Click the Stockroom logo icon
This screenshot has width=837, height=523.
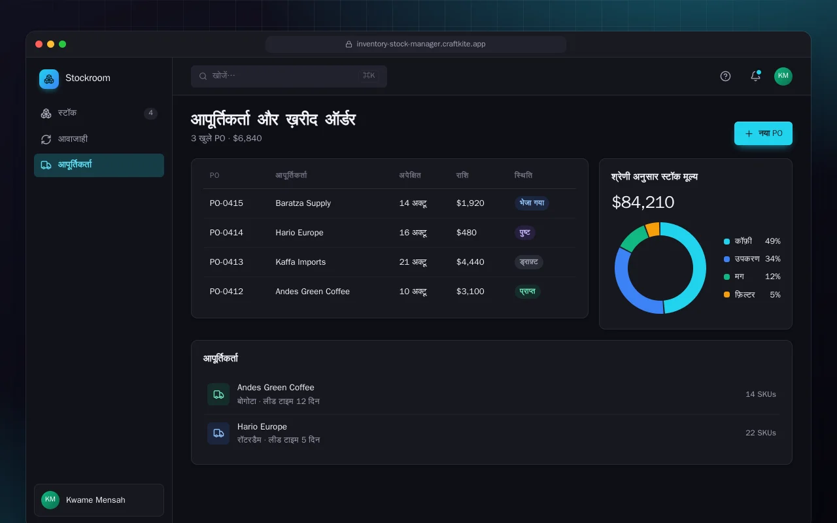point(49,79)
